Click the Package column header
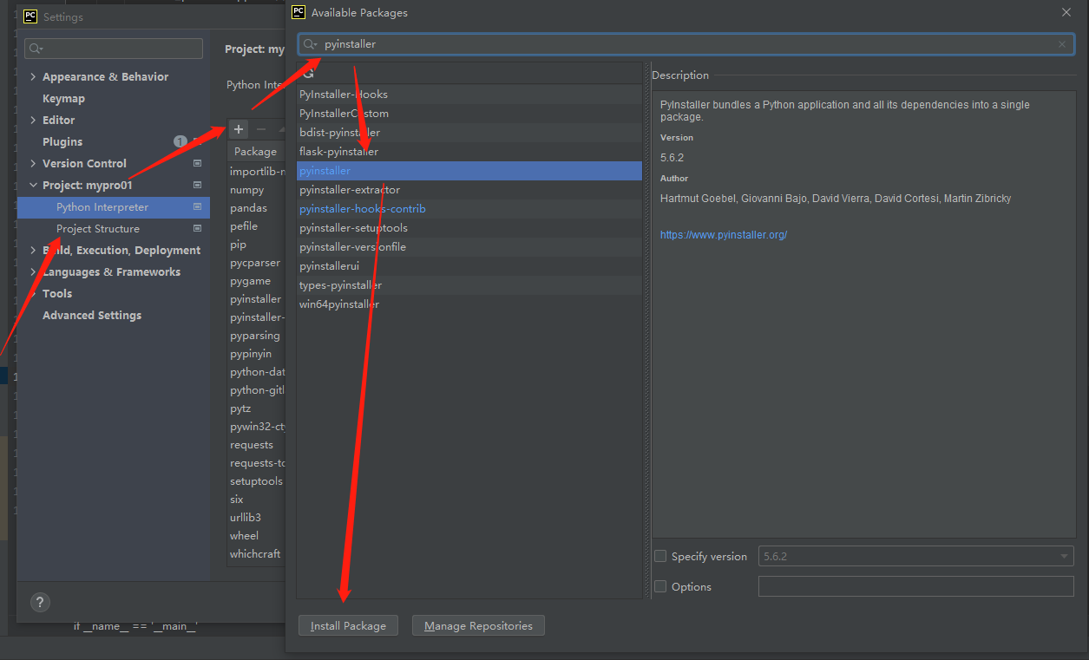 [255, 151]
